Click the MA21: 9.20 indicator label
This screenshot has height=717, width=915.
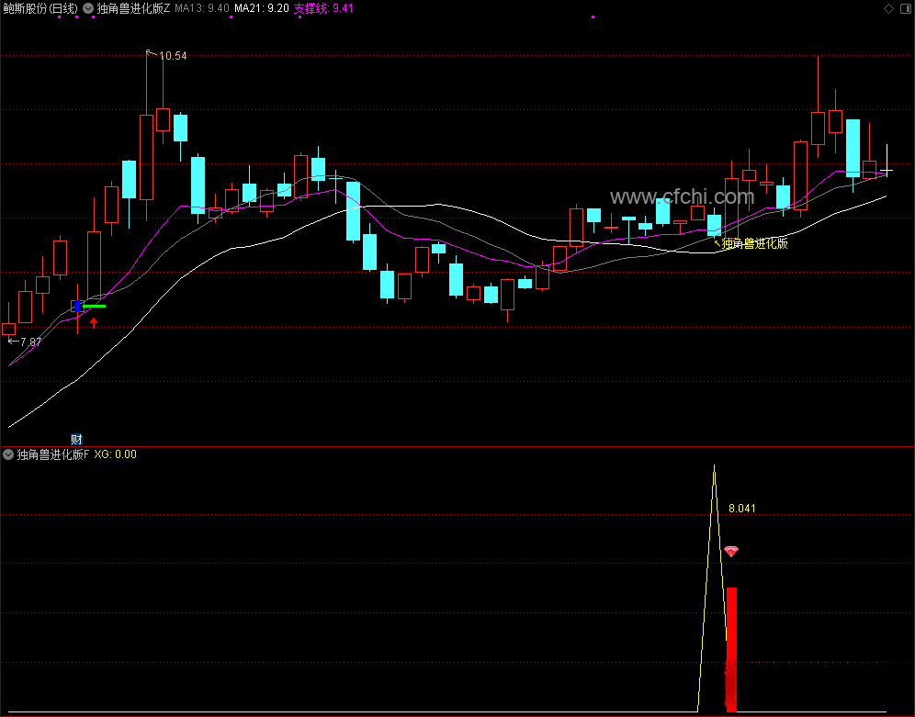pos(262,8)
